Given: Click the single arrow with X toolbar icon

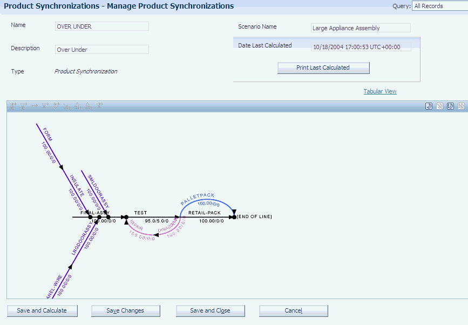Looking at the screenshot, I should click(45, 106).
